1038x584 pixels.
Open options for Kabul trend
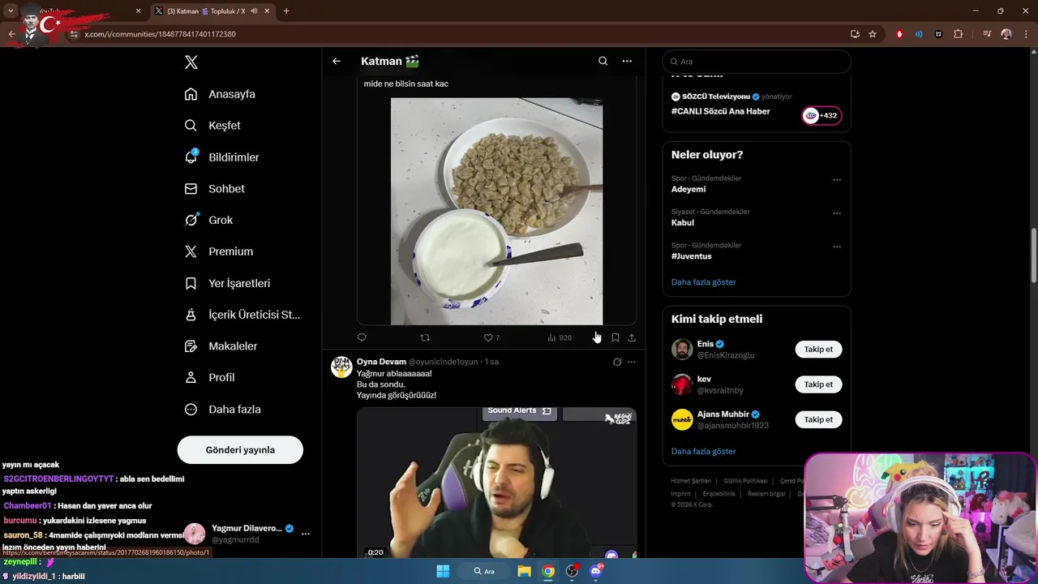pos(837,213)
